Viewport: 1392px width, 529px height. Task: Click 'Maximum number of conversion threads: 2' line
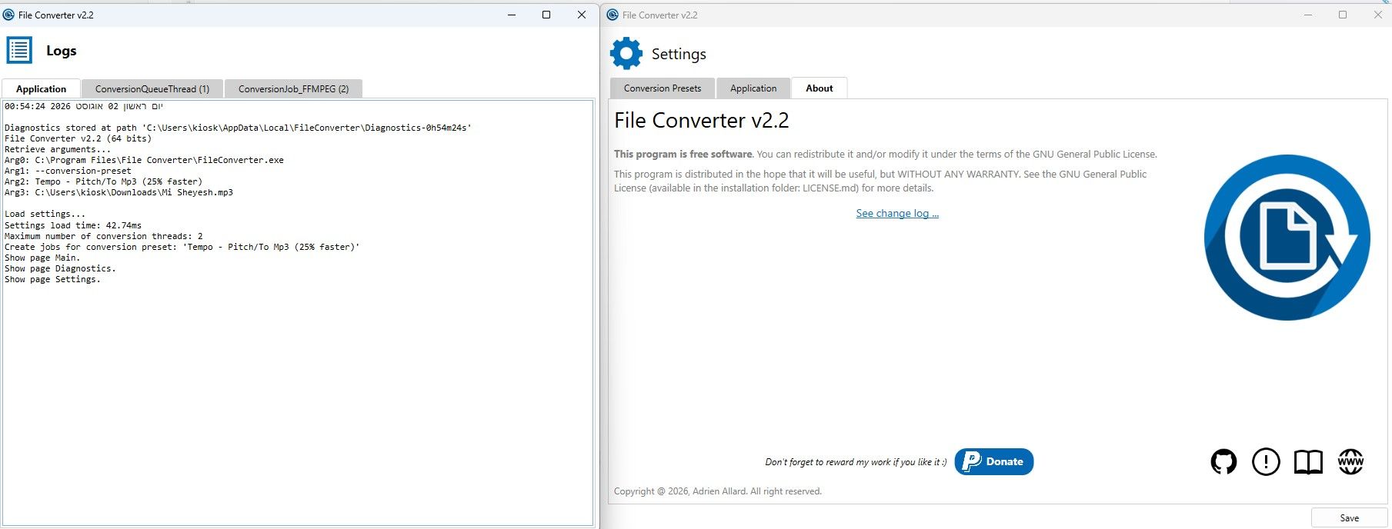click(104, 236)
